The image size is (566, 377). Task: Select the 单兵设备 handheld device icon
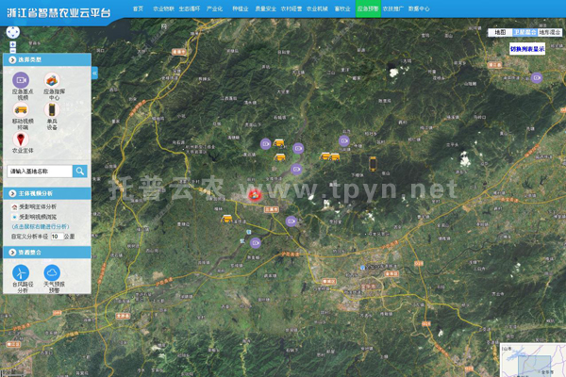pos(53,110)
